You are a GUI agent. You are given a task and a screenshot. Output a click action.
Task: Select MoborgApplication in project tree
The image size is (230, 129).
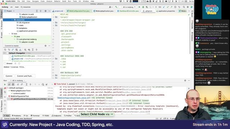point(29,17)
